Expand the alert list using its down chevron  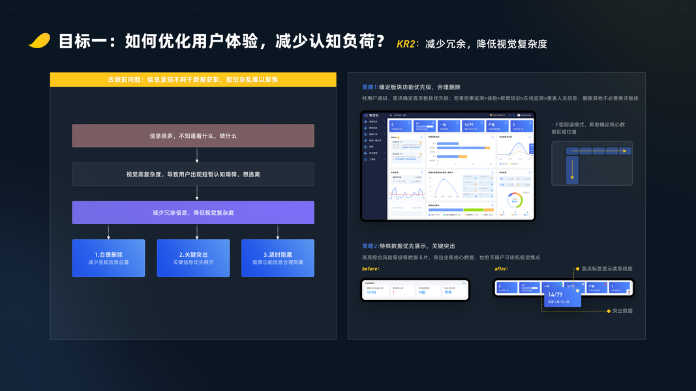coord(407,166)
